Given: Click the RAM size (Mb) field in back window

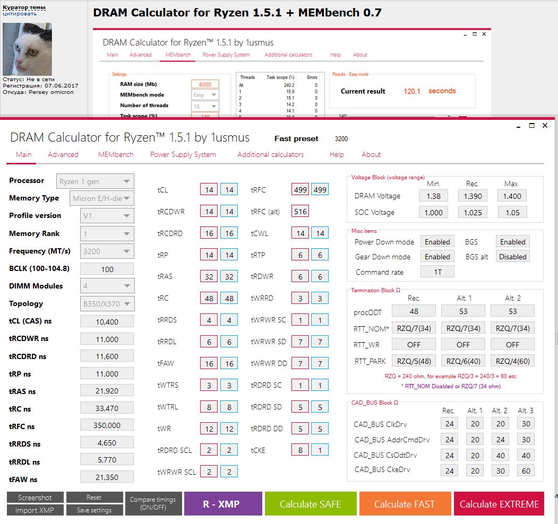Looking at the screenshot, I should coord(205,84).
